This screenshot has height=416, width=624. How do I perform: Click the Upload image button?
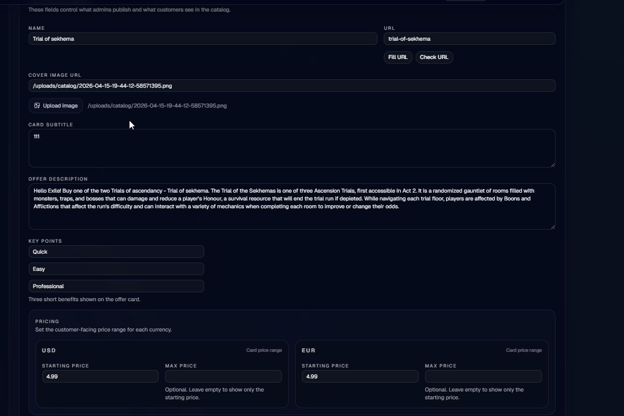pyautogui.click(x=56, y=106)
